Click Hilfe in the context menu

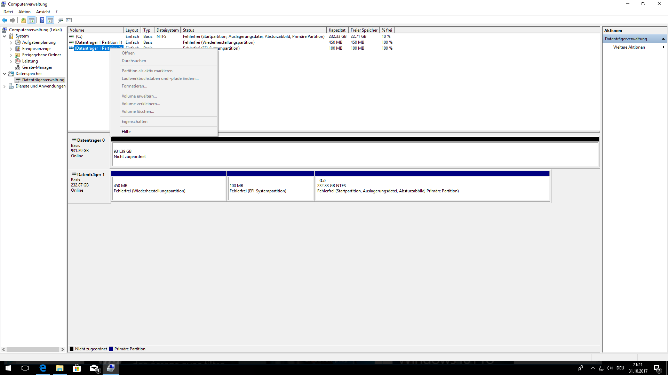(x=126, y=132)
